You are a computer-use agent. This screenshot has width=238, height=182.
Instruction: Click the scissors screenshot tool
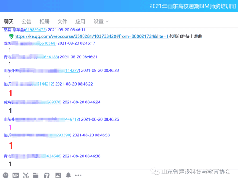pos(26,175)
